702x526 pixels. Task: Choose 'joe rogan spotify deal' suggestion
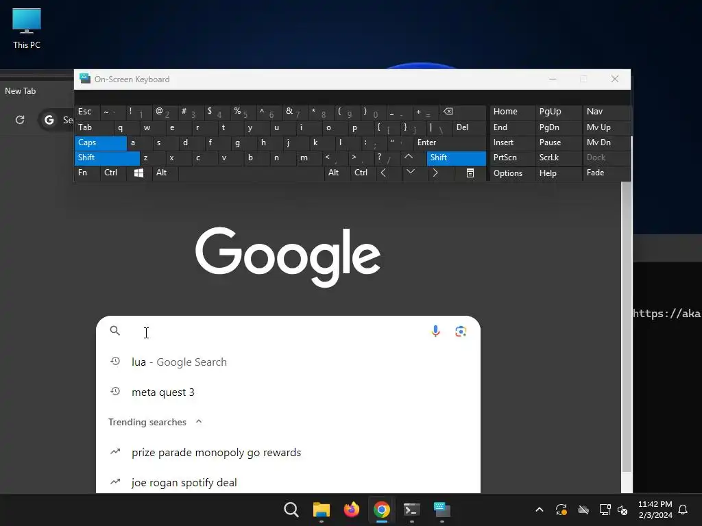(x=288, y=483)
